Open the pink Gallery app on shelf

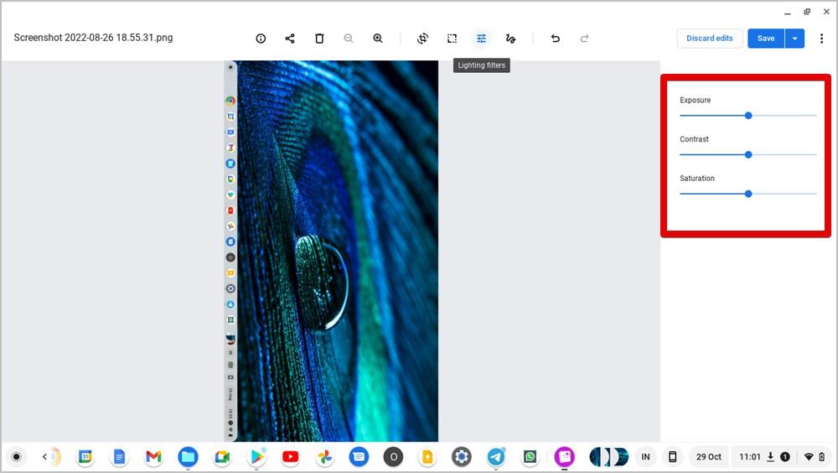tap(564, 457)
